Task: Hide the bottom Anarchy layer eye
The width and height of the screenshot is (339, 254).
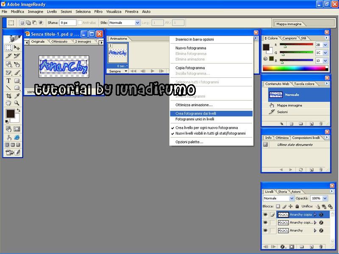Action: coord(265,230)
